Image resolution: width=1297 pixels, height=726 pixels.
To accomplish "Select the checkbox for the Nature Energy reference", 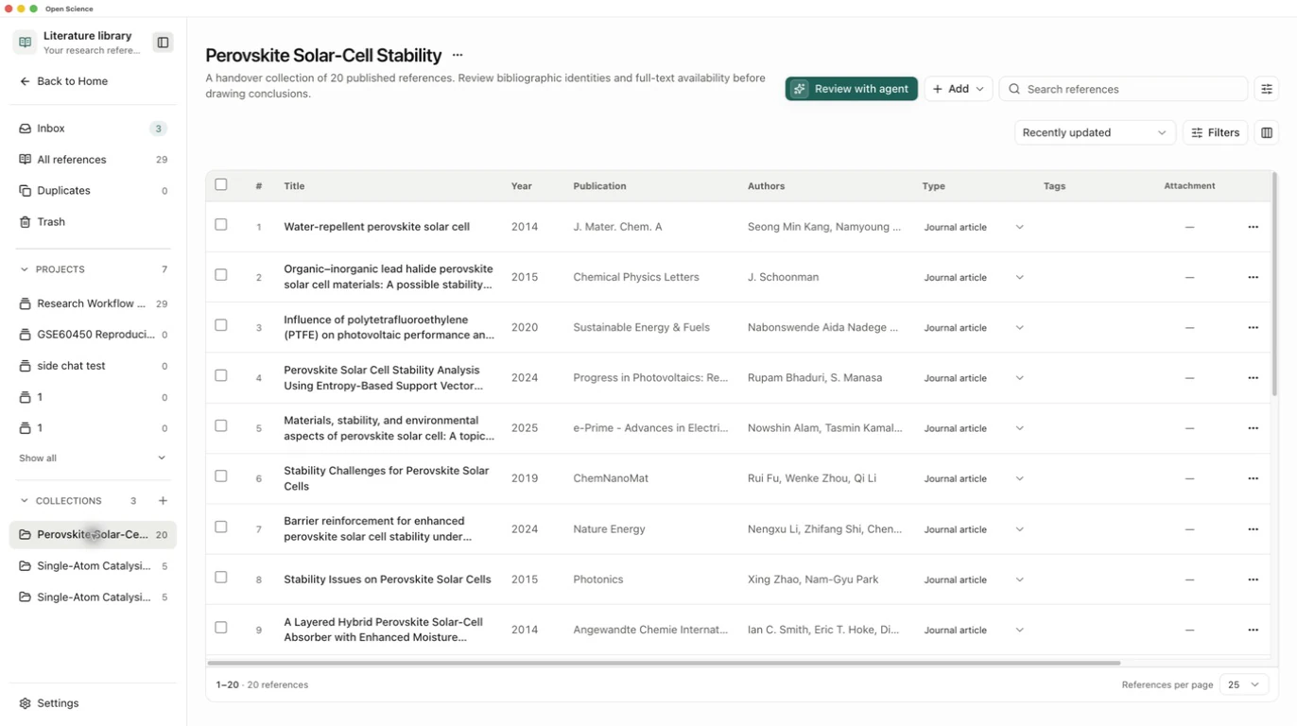I will click(x=221, y=527).
